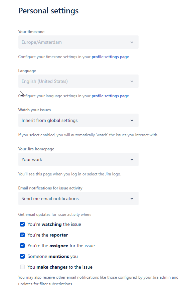
Task: Click the Personal settings heading
Action: coord(48,11)
